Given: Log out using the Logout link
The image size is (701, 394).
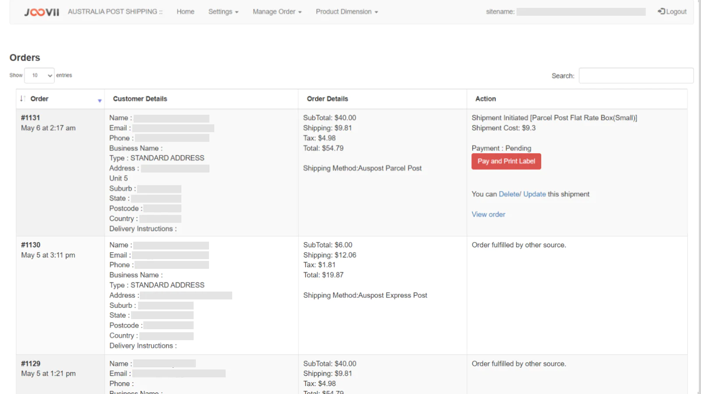Looking at the screenshot, I should click(x=672, y=11).
